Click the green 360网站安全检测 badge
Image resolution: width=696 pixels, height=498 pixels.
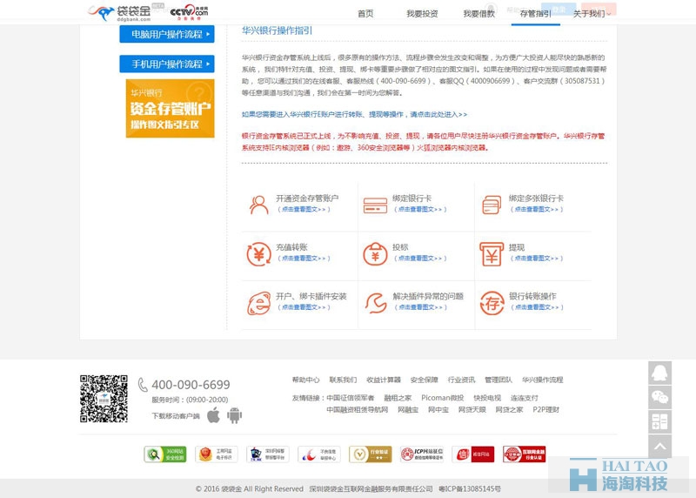click(165, 454)
